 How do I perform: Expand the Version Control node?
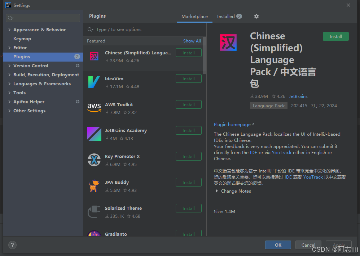point(9,66)
